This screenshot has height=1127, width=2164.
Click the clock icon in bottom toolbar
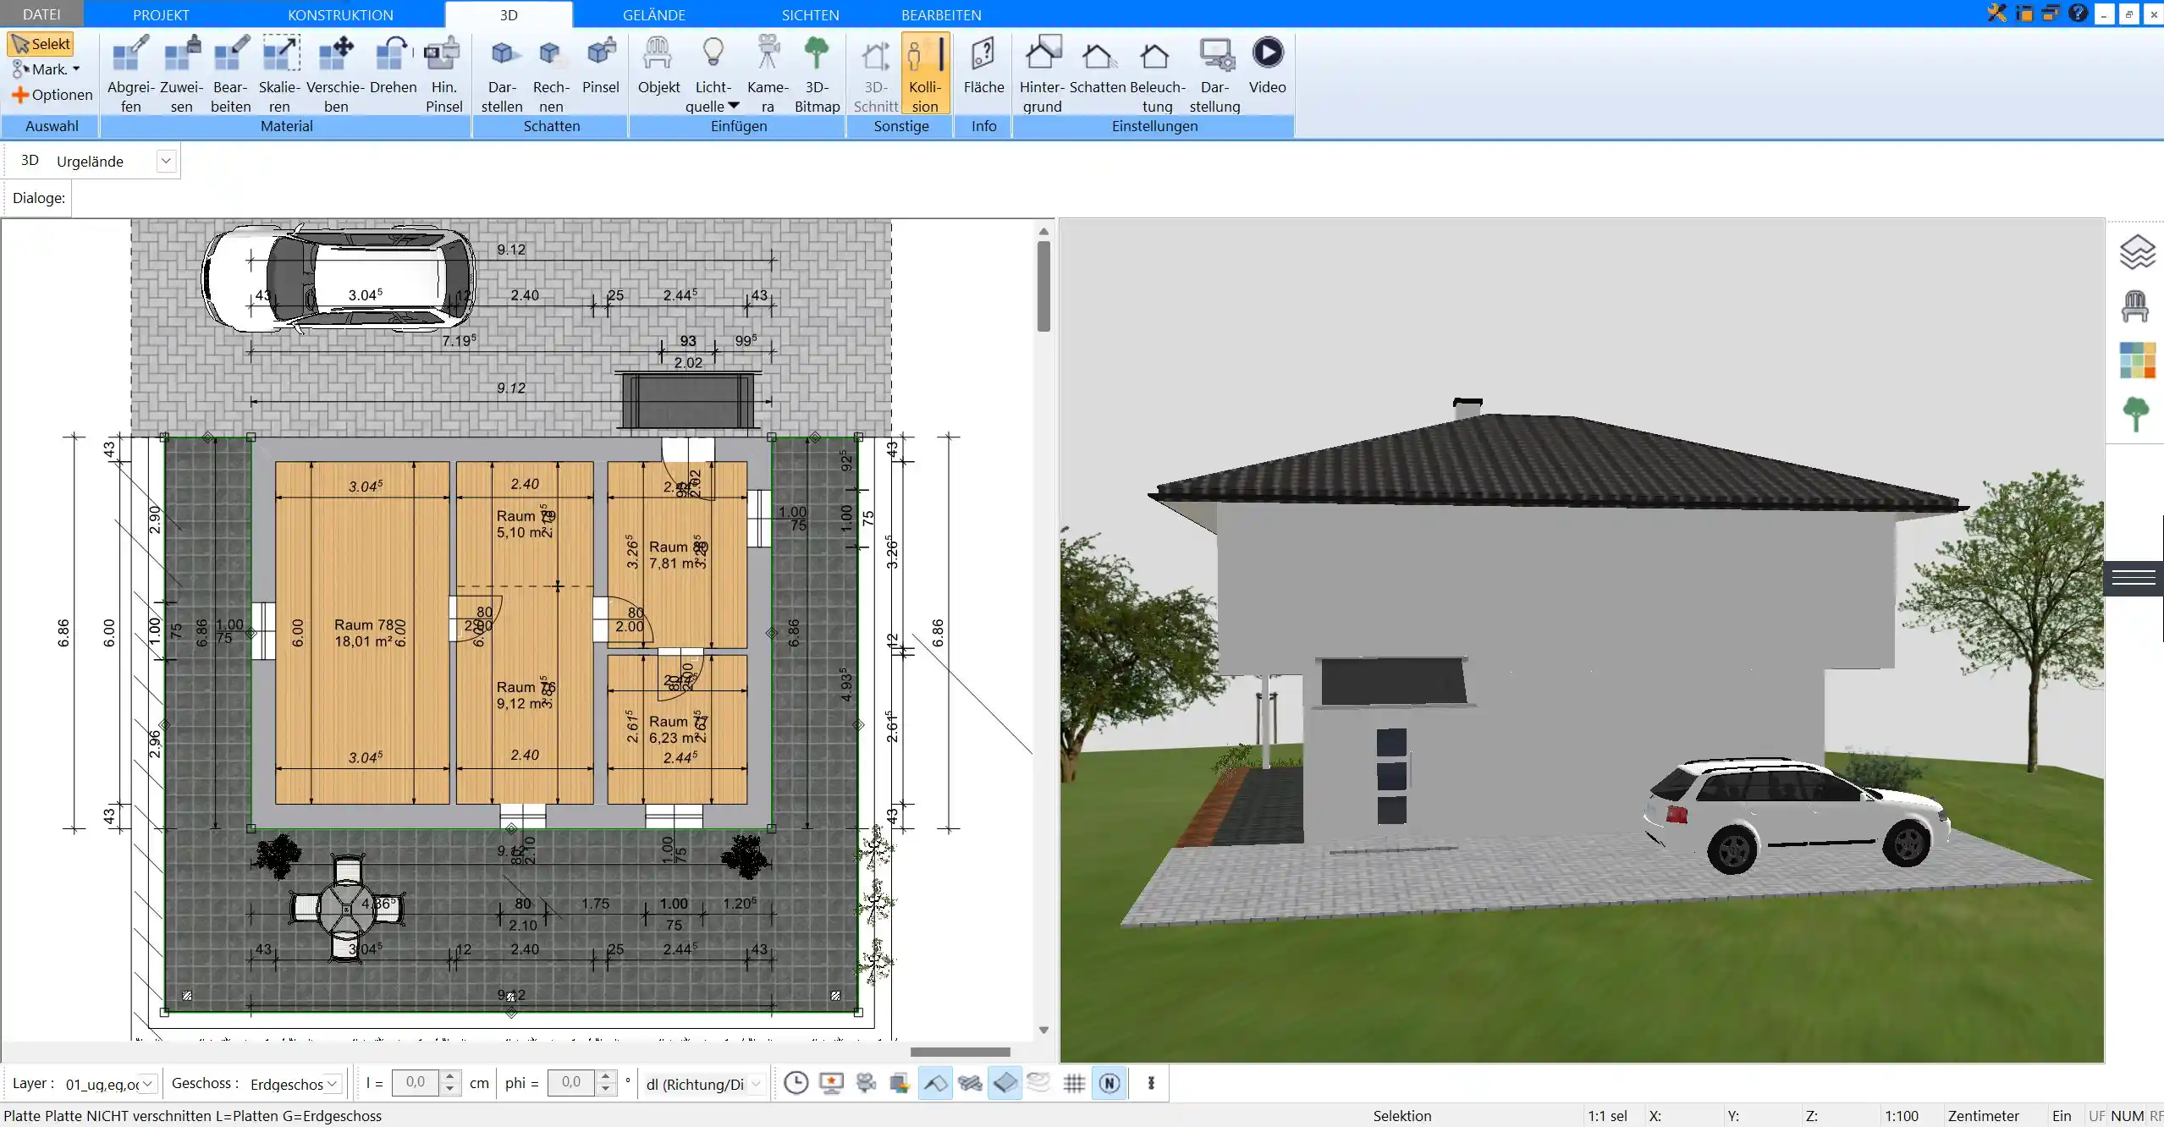point(796,1083)
